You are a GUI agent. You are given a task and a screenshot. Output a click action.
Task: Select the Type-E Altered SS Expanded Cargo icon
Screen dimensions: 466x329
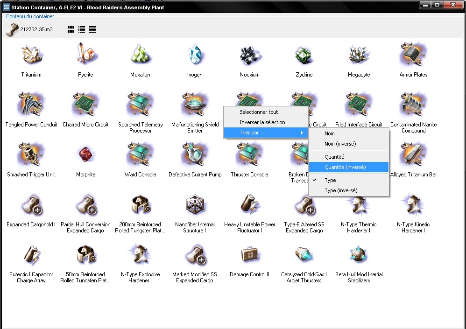click(304, 205)
